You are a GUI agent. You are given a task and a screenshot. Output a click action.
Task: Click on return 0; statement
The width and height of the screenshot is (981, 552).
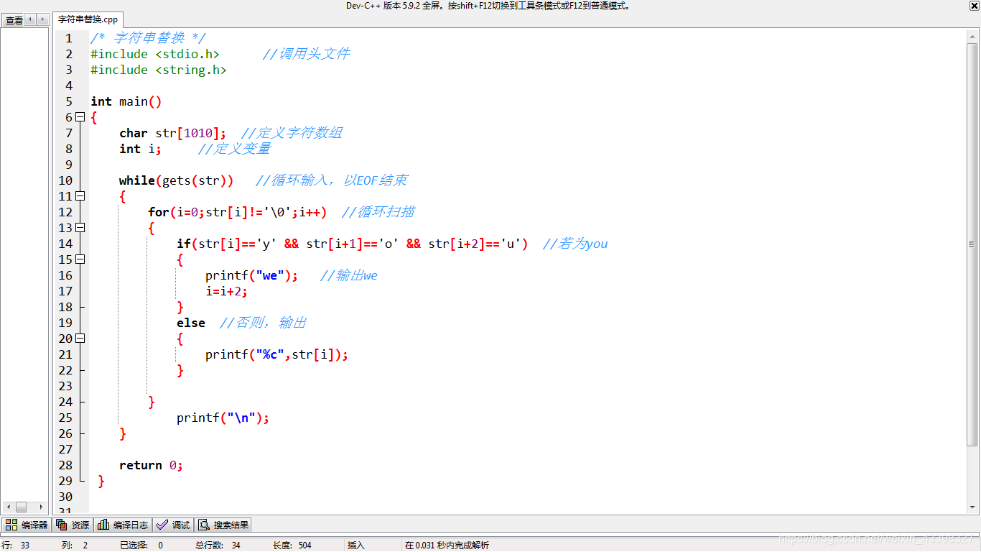pyautogui.click(x=152, y=465)
